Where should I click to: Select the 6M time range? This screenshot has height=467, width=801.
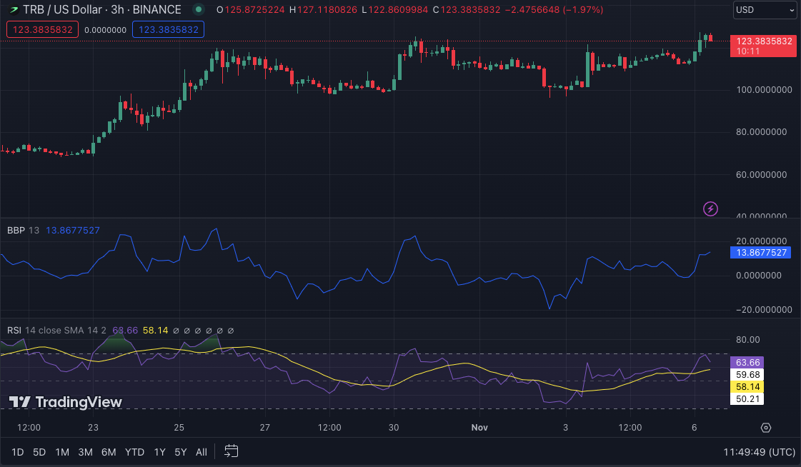click(109, 452)
